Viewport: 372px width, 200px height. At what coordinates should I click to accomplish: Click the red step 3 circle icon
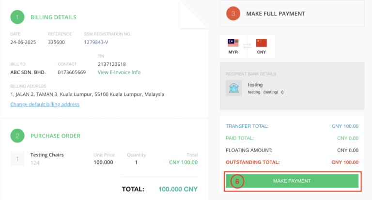tap(233, 14)
